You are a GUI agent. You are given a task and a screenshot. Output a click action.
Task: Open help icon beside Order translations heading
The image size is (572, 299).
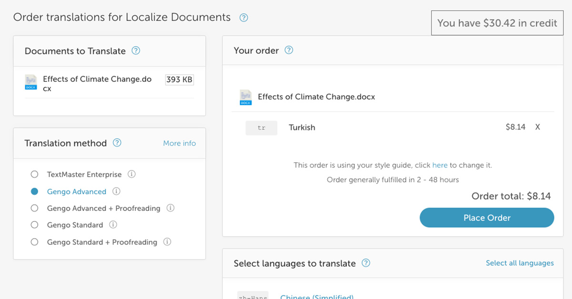coord(244,18)
